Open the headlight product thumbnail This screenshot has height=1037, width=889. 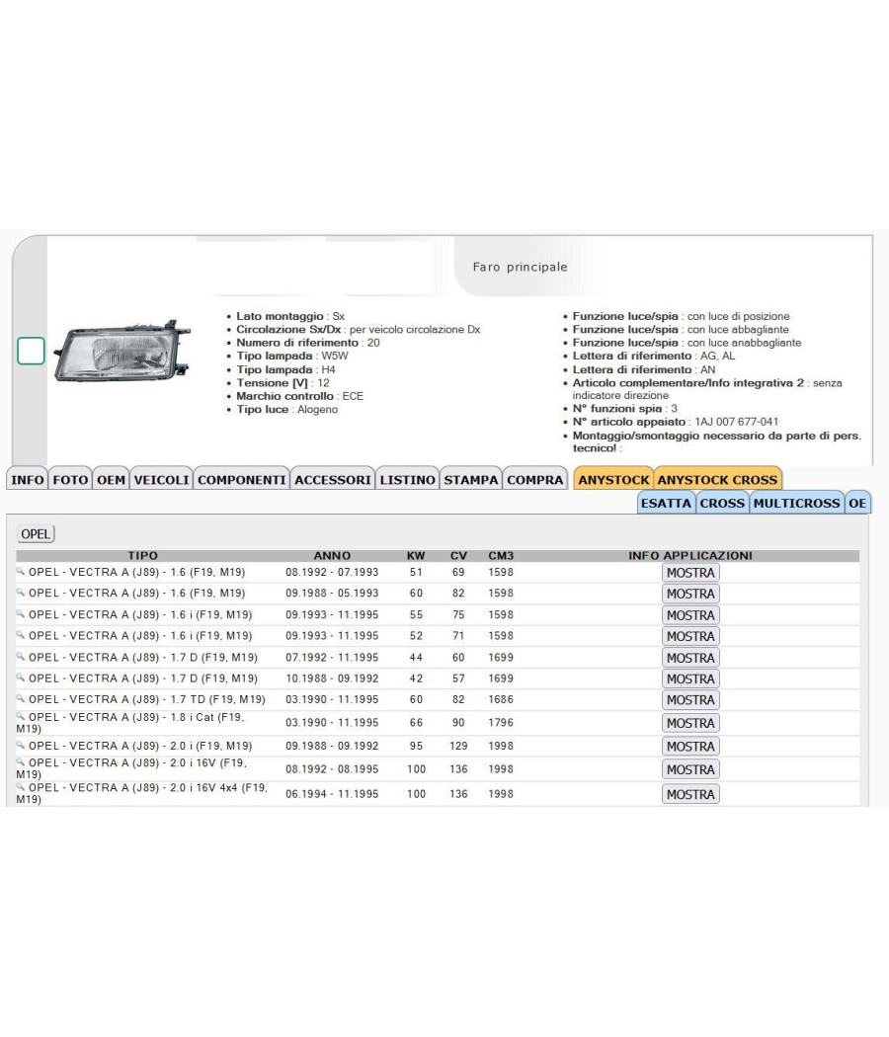pos(121,352)
